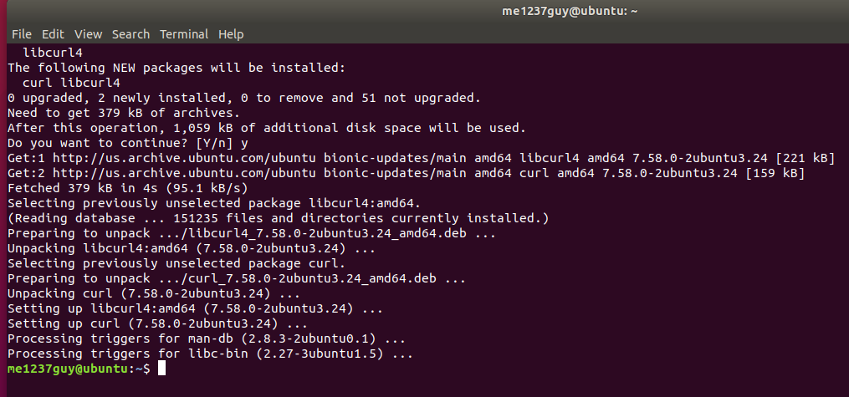Click the 'Processing triggers for libc-bin' line
This screenshot has width=849, height=397.
210,354
